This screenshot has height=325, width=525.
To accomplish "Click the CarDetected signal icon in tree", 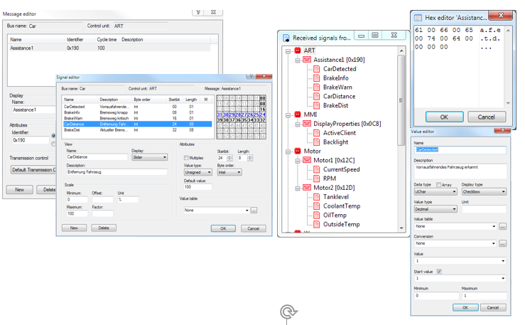I will [317, 69].
